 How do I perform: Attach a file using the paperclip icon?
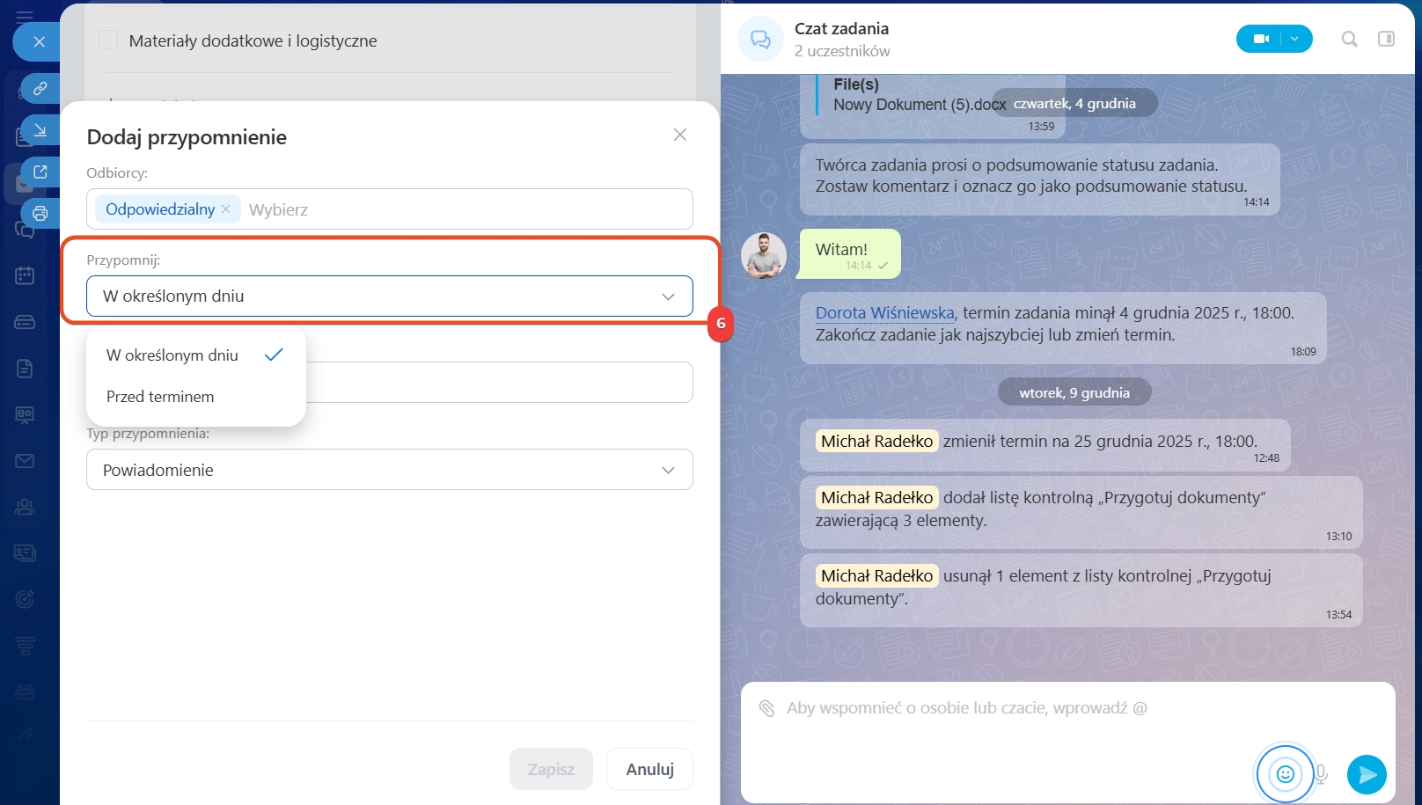tap(767, 708)
